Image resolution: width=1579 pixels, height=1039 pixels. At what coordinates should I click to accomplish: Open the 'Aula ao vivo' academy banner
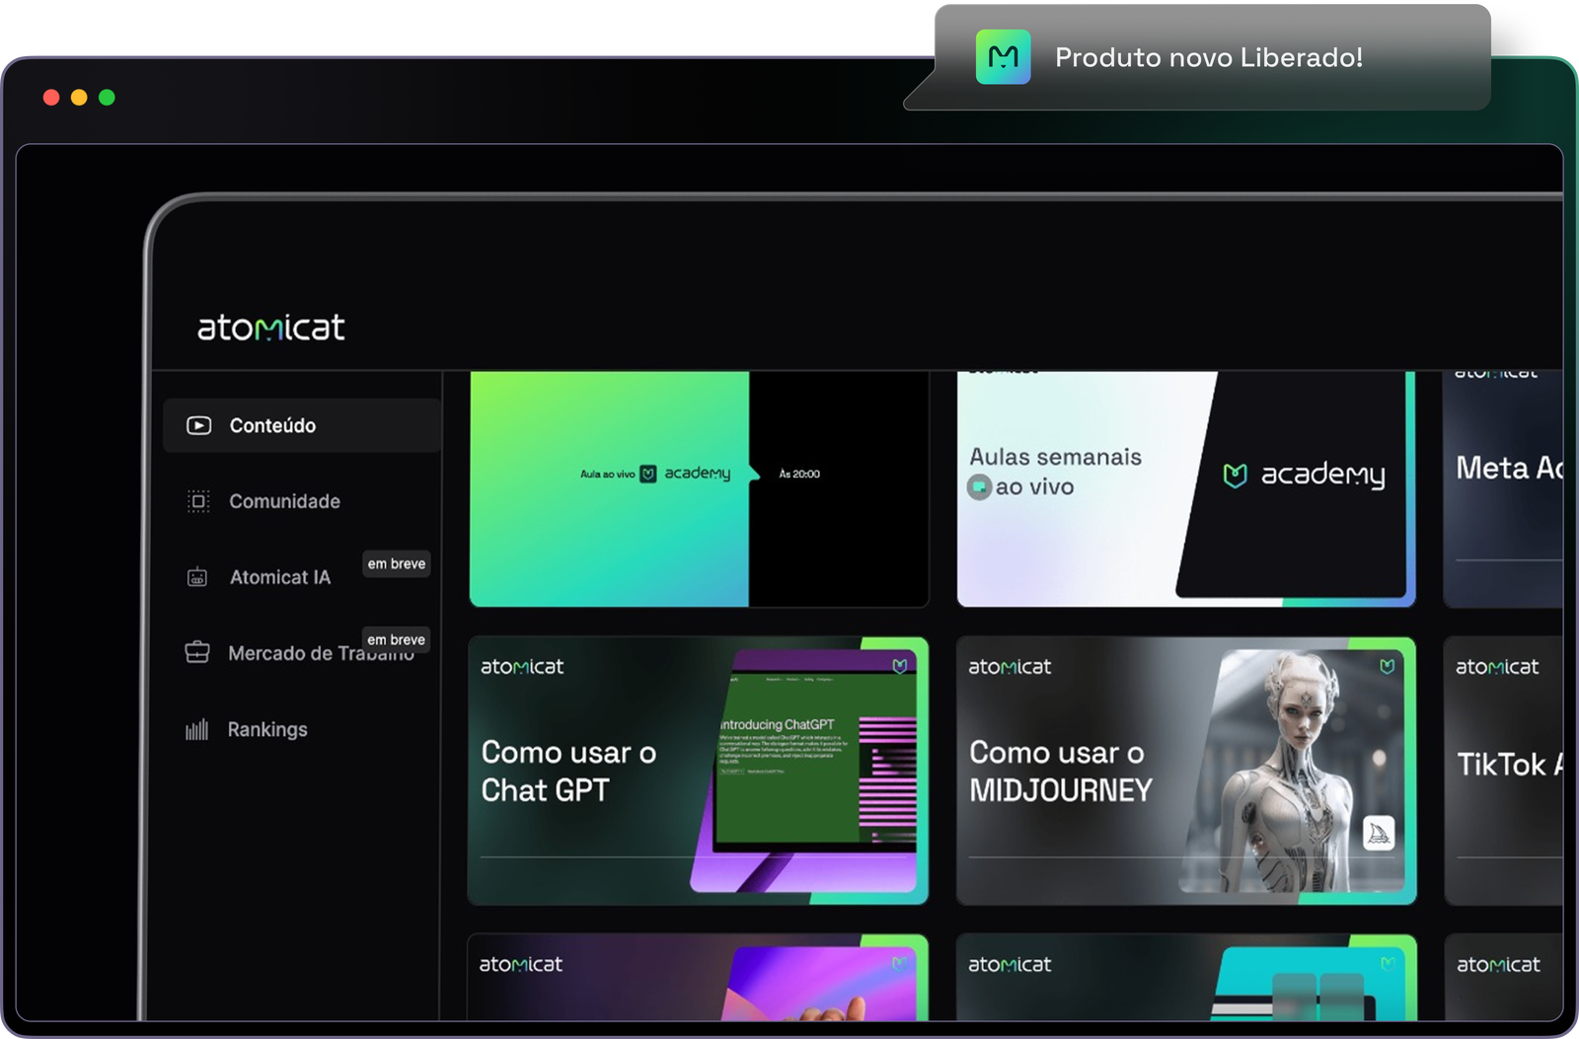698,488
